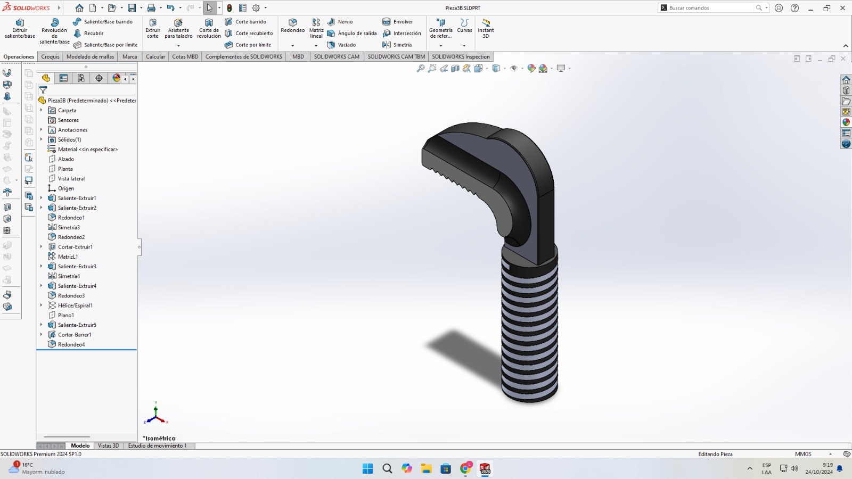Screen dimensions: 852x479
Task: Open the Asistente para taladro tool
Action: [178, 29]
